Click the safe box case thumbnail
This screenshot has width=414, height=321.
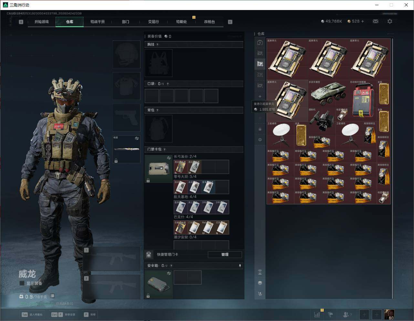pos(159,284)
